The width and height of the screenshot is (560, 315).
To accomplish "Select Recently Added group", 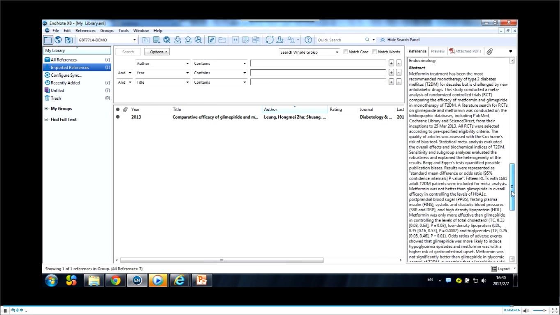I will 77,83.
